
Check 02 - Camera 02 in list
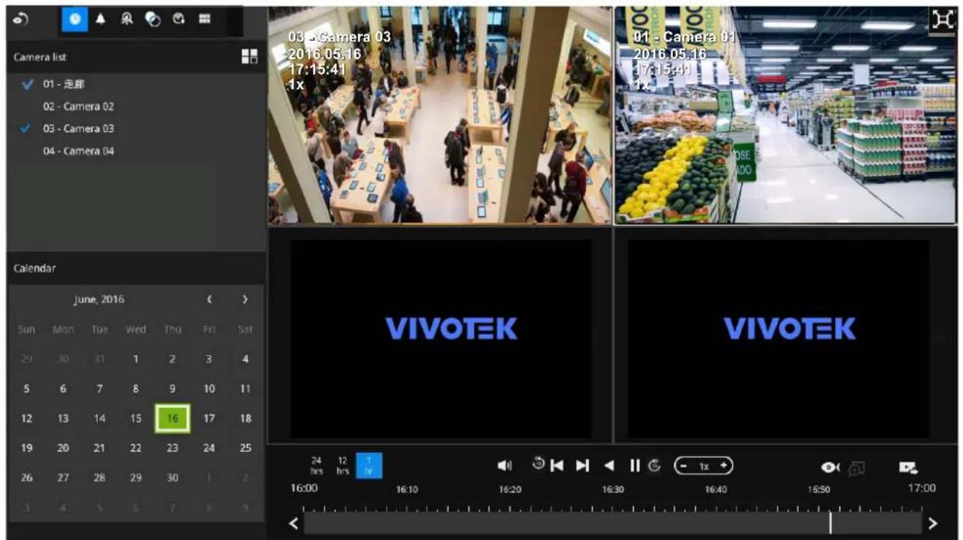(77, 107)
